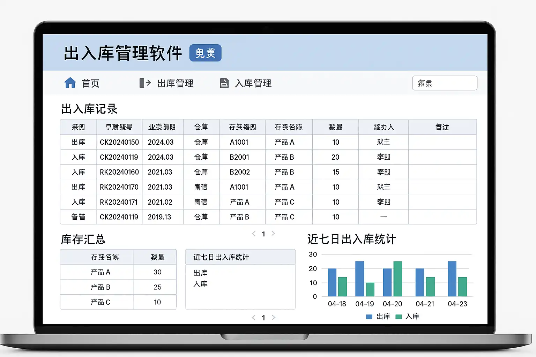Click the 出库 label in the chart legend
Image resolution: width=536 pixels, height=357 pixels.
(384, 317)
